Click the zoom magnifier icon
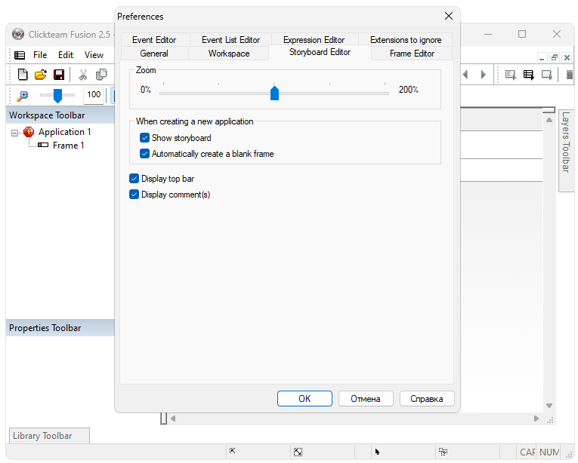This screenshot has width=578, height=463. (23, 96)
